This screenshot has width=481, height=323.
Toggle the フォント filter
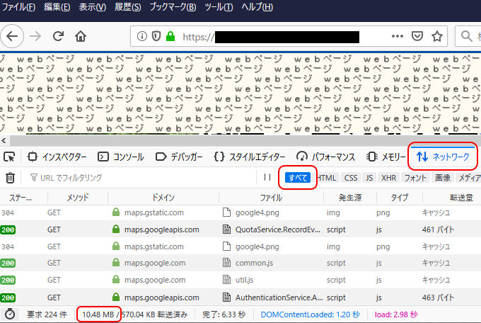tap(415, 178)
